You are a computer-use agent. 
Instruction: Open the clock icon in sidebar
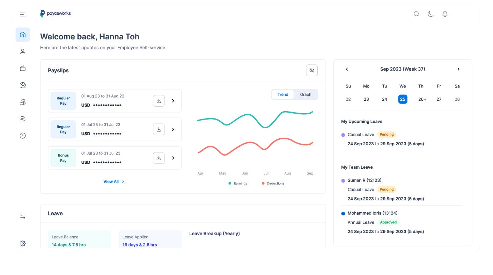tap(23, 136)
